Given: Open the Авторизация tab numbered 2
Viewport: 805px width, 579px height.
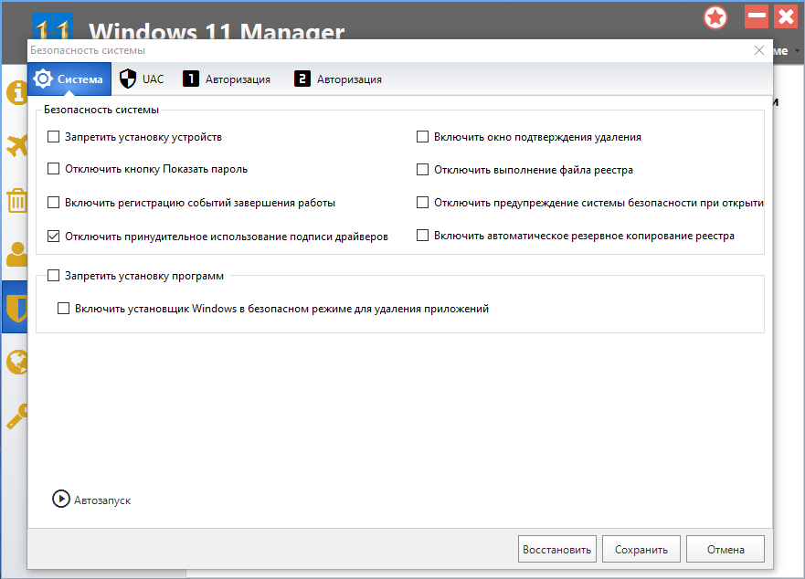Looking at the screenshot, I should [338, 79].
